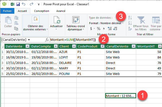Screen dimensions: 162x107
Task: Click the 19/08/2019 DateCompta cell
Action: pyautogui.click(x=44, y=57)
